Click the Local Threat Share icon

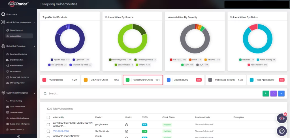8,106
